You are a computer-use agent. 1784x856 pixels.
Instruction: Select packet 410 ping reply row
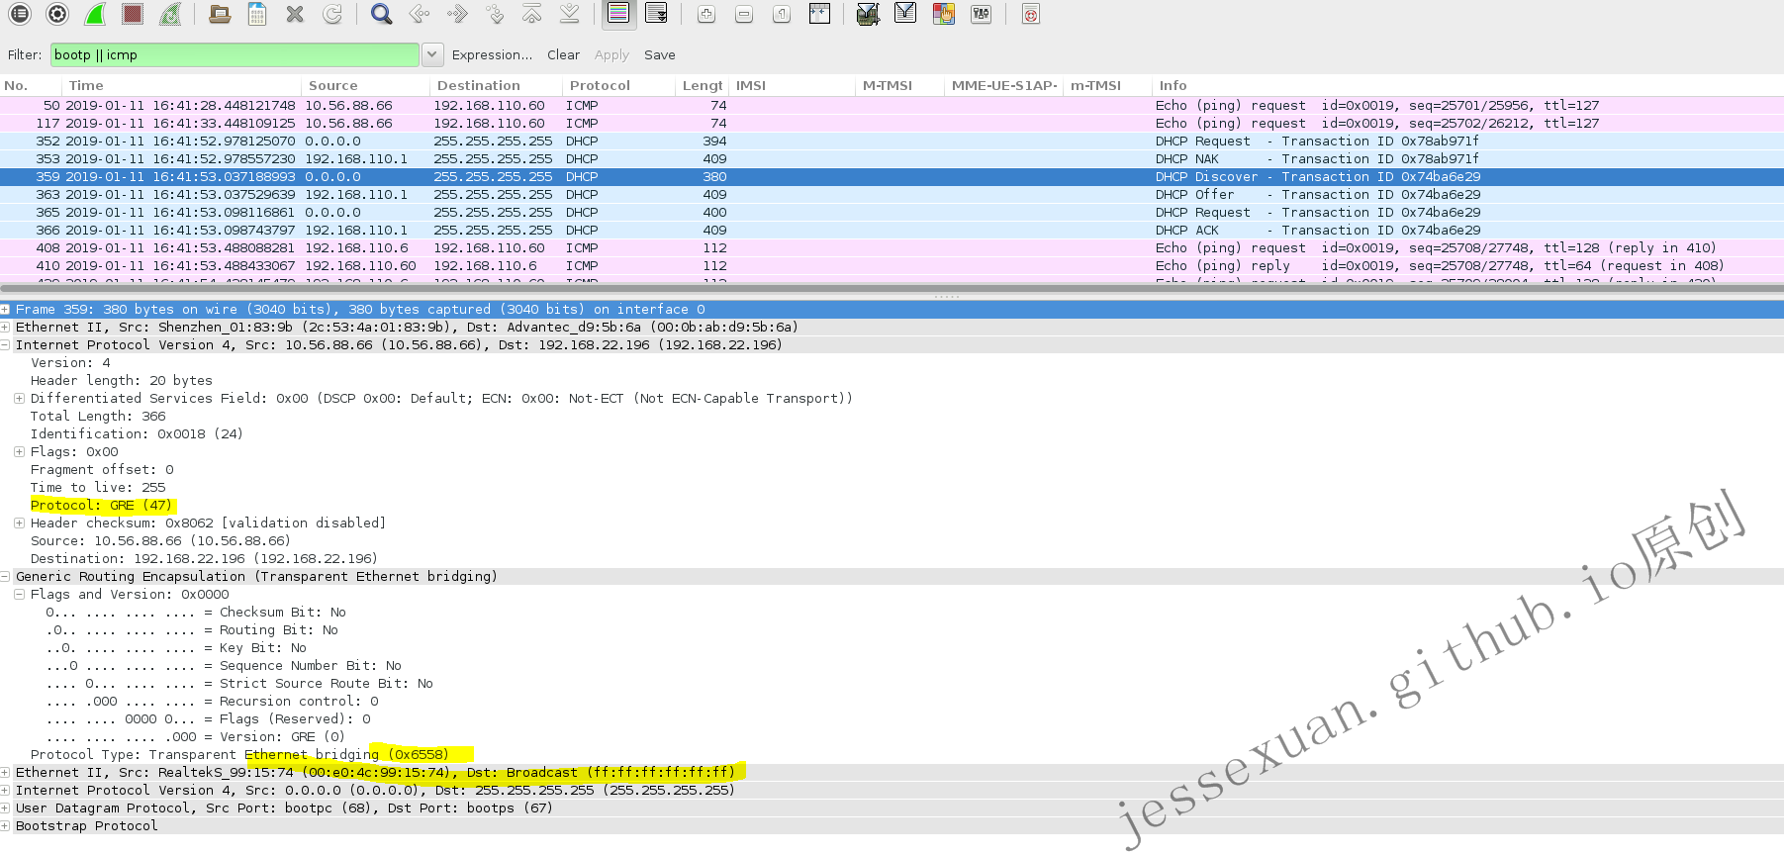892,266
